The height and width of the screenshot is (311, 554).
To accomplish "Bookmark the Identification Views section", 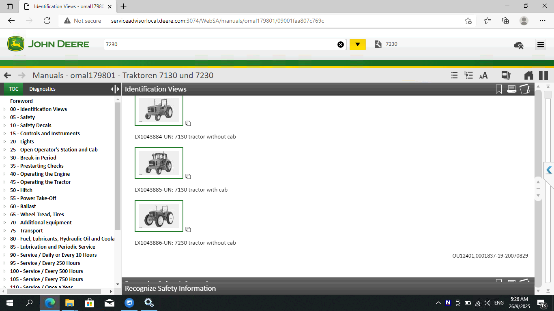I will tap(499, 89).
